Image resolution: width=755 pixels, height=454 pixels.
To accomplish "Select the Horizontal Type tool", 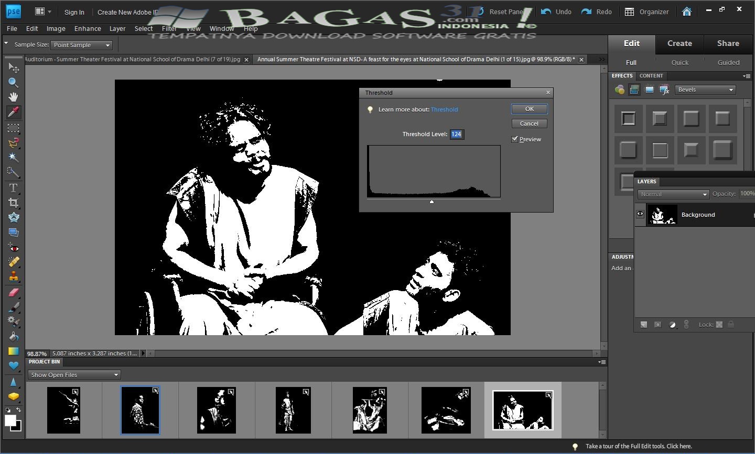I will click(13, 187).
